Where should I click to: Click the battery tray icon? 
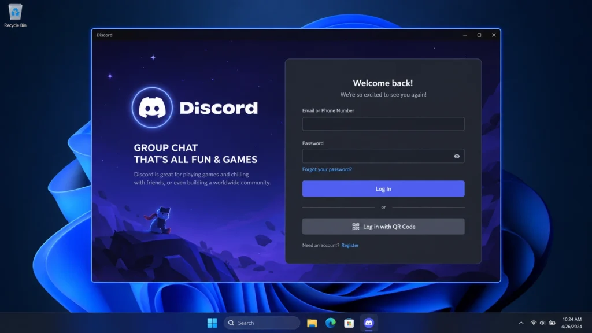click(552, 323)
